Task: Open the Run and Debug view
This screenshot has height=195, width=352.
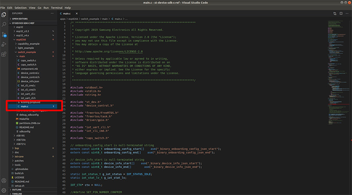Action: (x=4, y=44)
